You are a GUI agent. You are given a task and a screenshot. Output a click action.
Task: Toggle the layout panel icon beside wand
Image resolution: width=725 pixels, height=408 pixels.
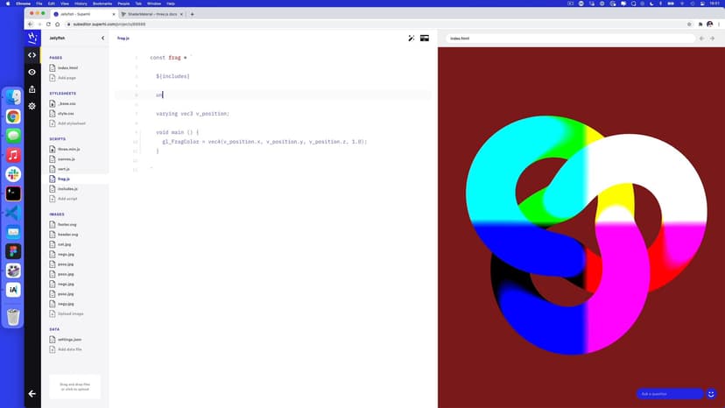[425, 39]
